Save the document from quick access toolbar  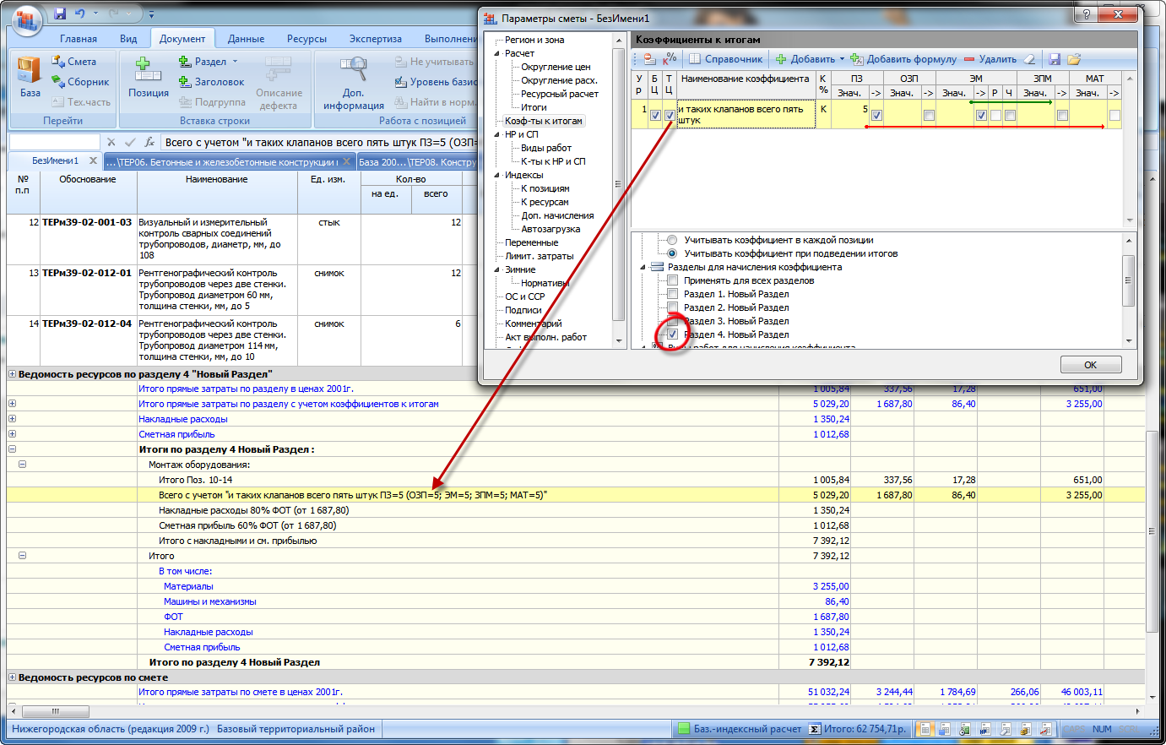coord(60,14)
